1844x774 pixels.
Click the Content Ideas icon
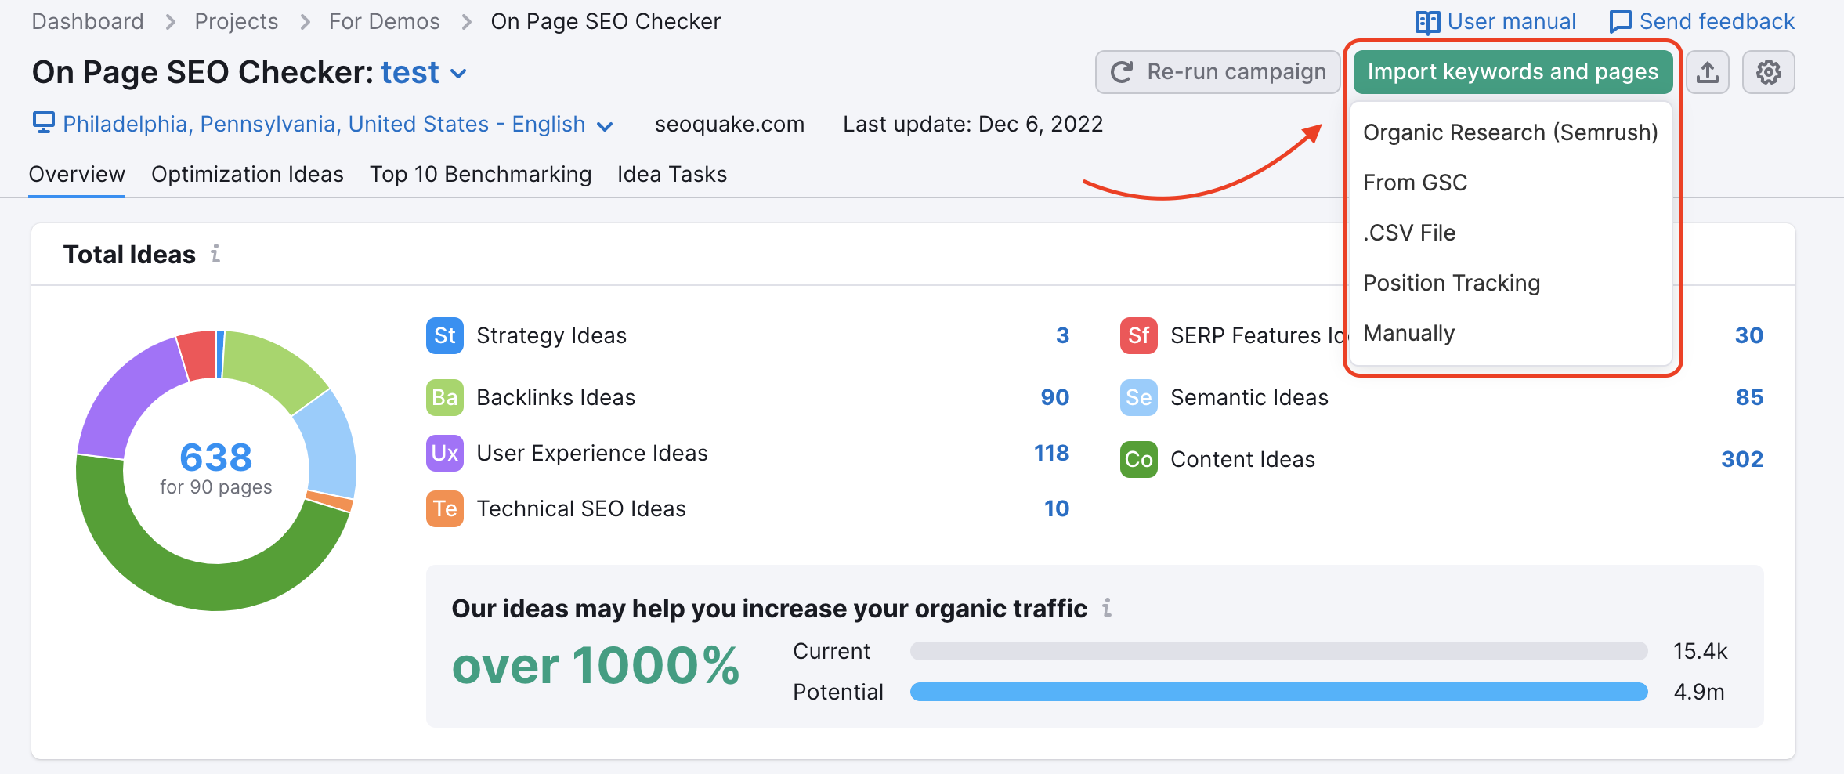click(x=1137, y=460)
